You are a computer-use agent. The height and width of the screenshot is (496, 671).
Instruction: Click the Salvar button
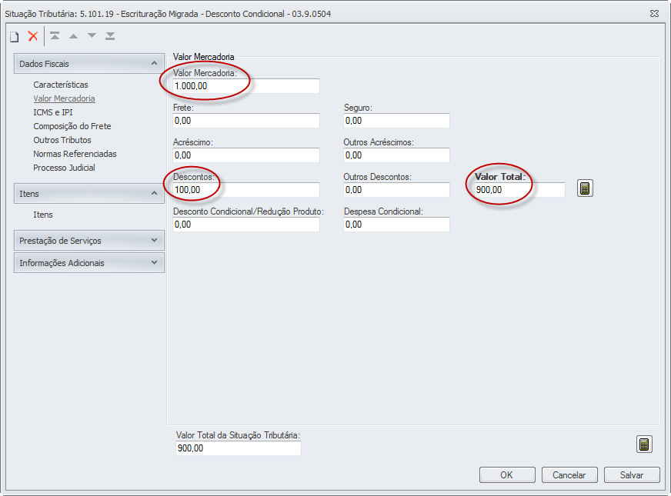point(632,475)
